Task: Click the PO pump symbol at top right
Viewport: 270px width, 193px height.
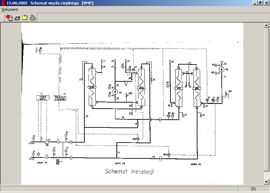Action: (x=221, y=69)
